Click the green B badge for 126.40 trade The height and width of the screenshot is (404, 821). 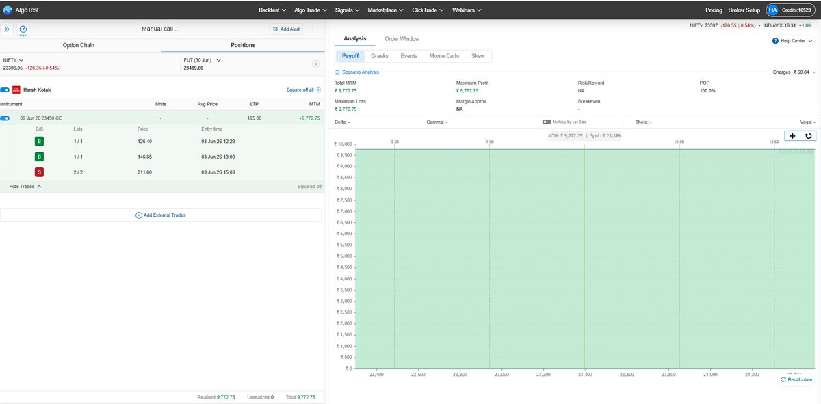click(40, 142)
